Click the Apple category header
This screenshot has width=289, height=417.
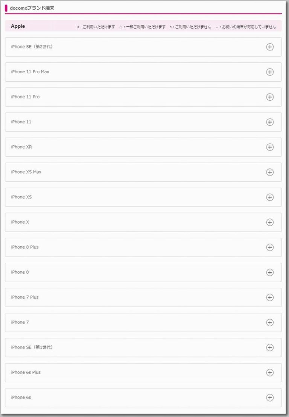click(x=18, y=26)
